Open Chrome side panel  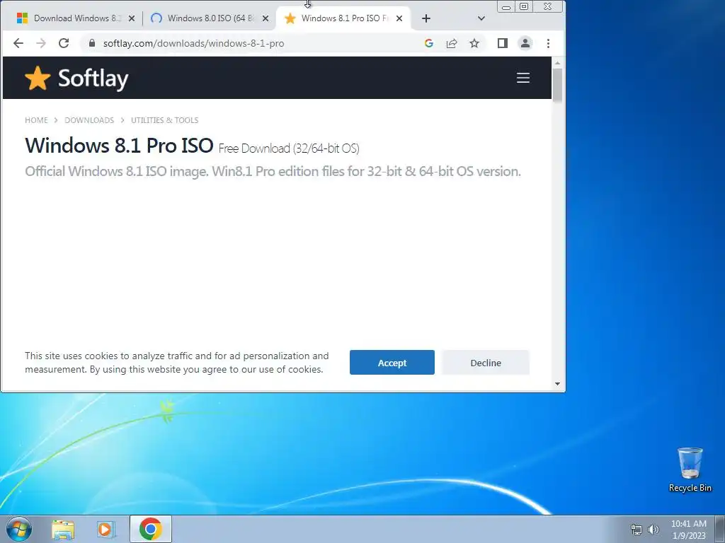tap(503, 43)
